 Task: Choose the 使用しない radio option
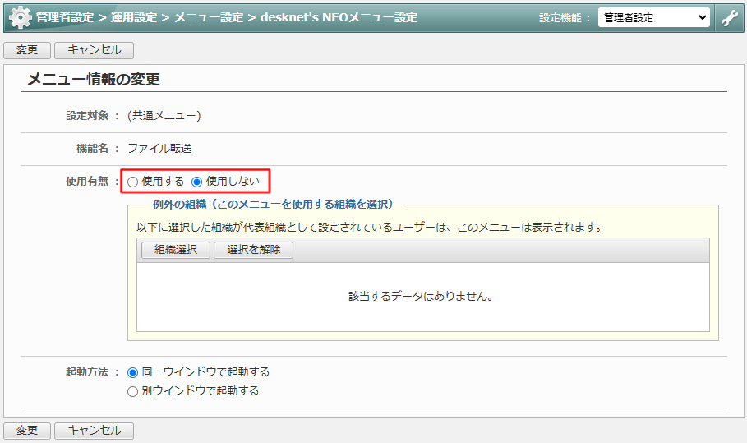[197, 182]
